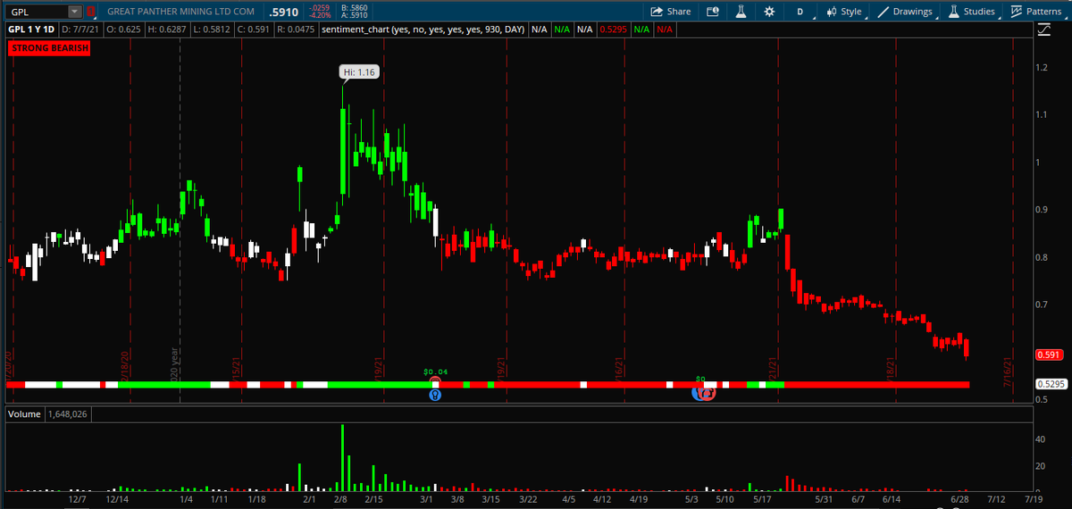Open the flask quick-study icon in toolbar

(741, 12)
